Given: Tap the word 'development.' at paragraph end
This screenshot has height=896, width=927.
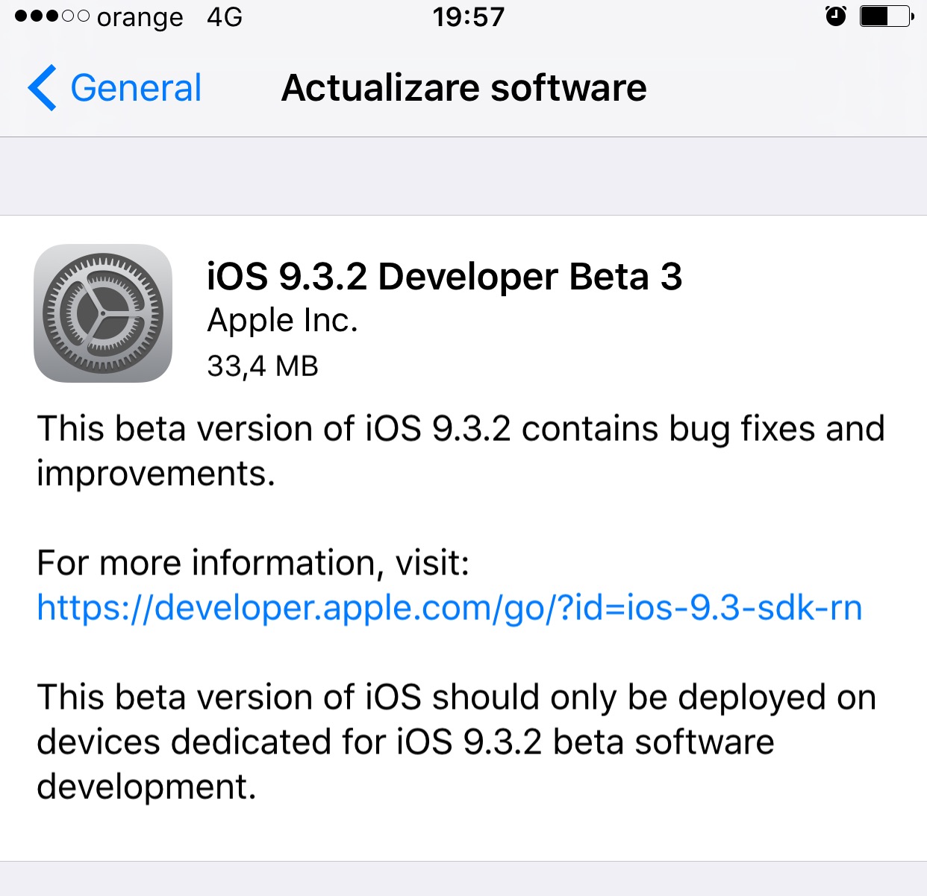Looking at the screenshot, I should pyautogui.click(x=146, y=787).
